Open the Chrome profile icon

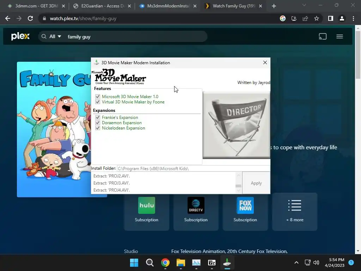point(342,18)
